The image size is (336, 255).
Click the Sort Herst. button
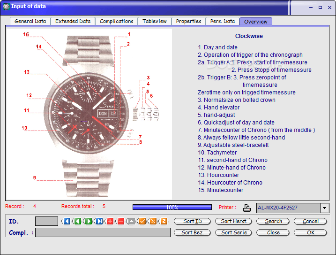coord(233,221)
